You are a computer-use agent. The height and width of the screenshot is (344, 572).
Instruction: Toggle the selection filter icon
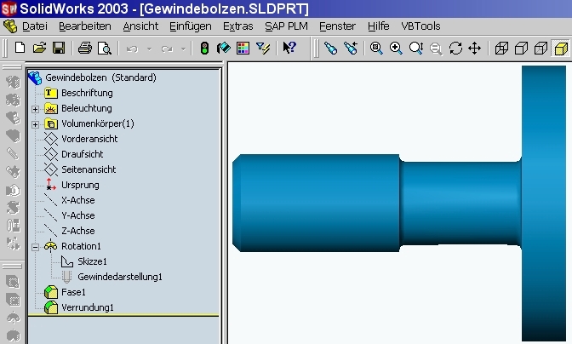point(263,48)
